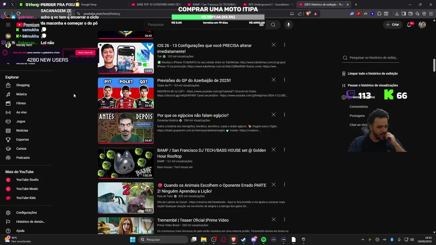Open Discord from the taskbar
The image size is (436, 245).
pos(253,240)
